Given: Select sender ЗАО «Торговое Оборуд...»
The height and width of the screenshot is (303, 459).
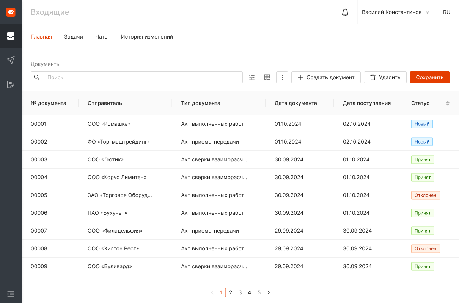Looking at the screenshot, I should (x=120, y=195).
